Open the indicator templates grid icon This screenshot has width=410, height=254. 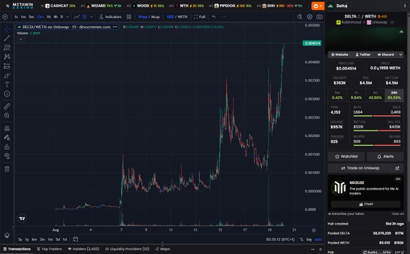pos(129,17)
